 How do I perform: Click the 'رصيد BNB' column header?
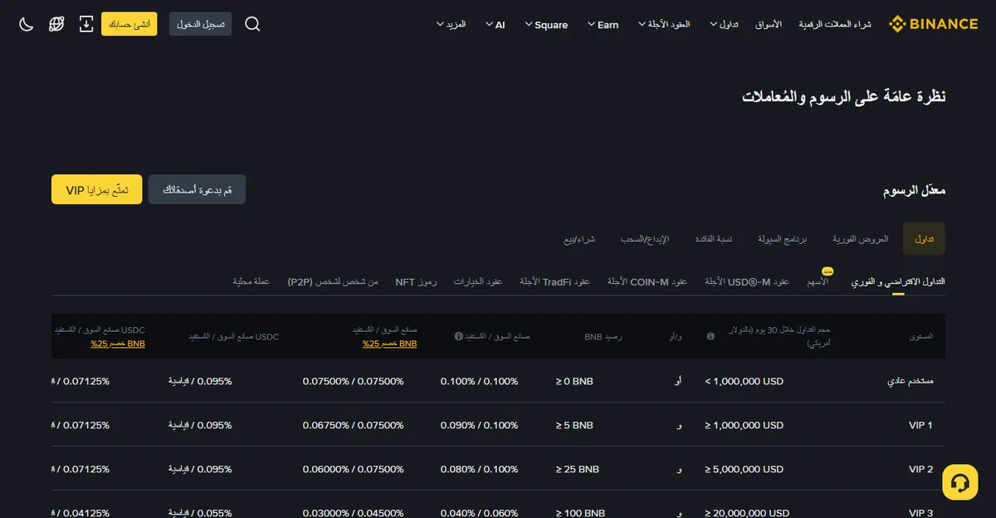coord(603,336)
